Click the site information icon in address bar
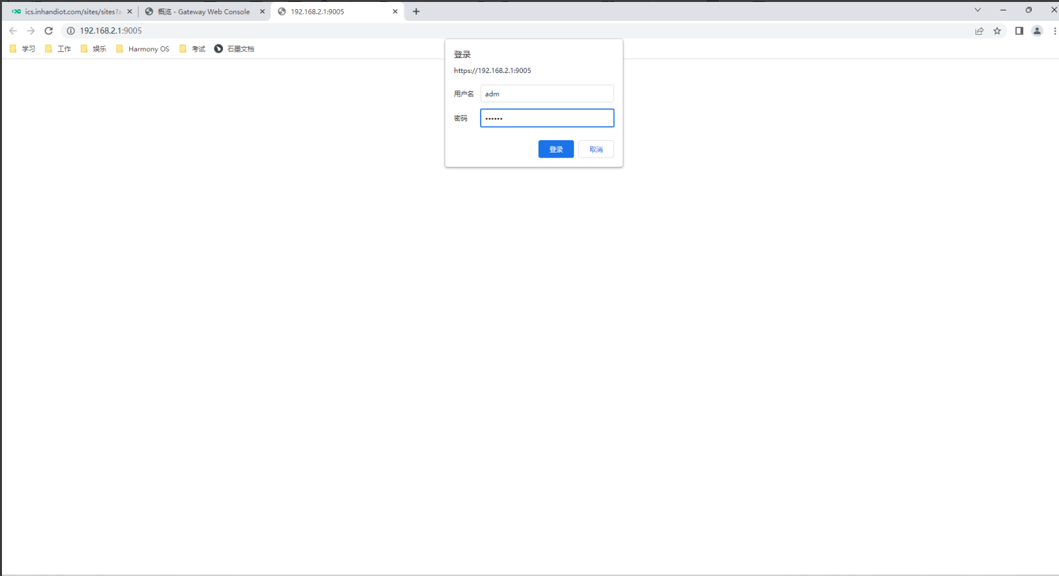 71,31
